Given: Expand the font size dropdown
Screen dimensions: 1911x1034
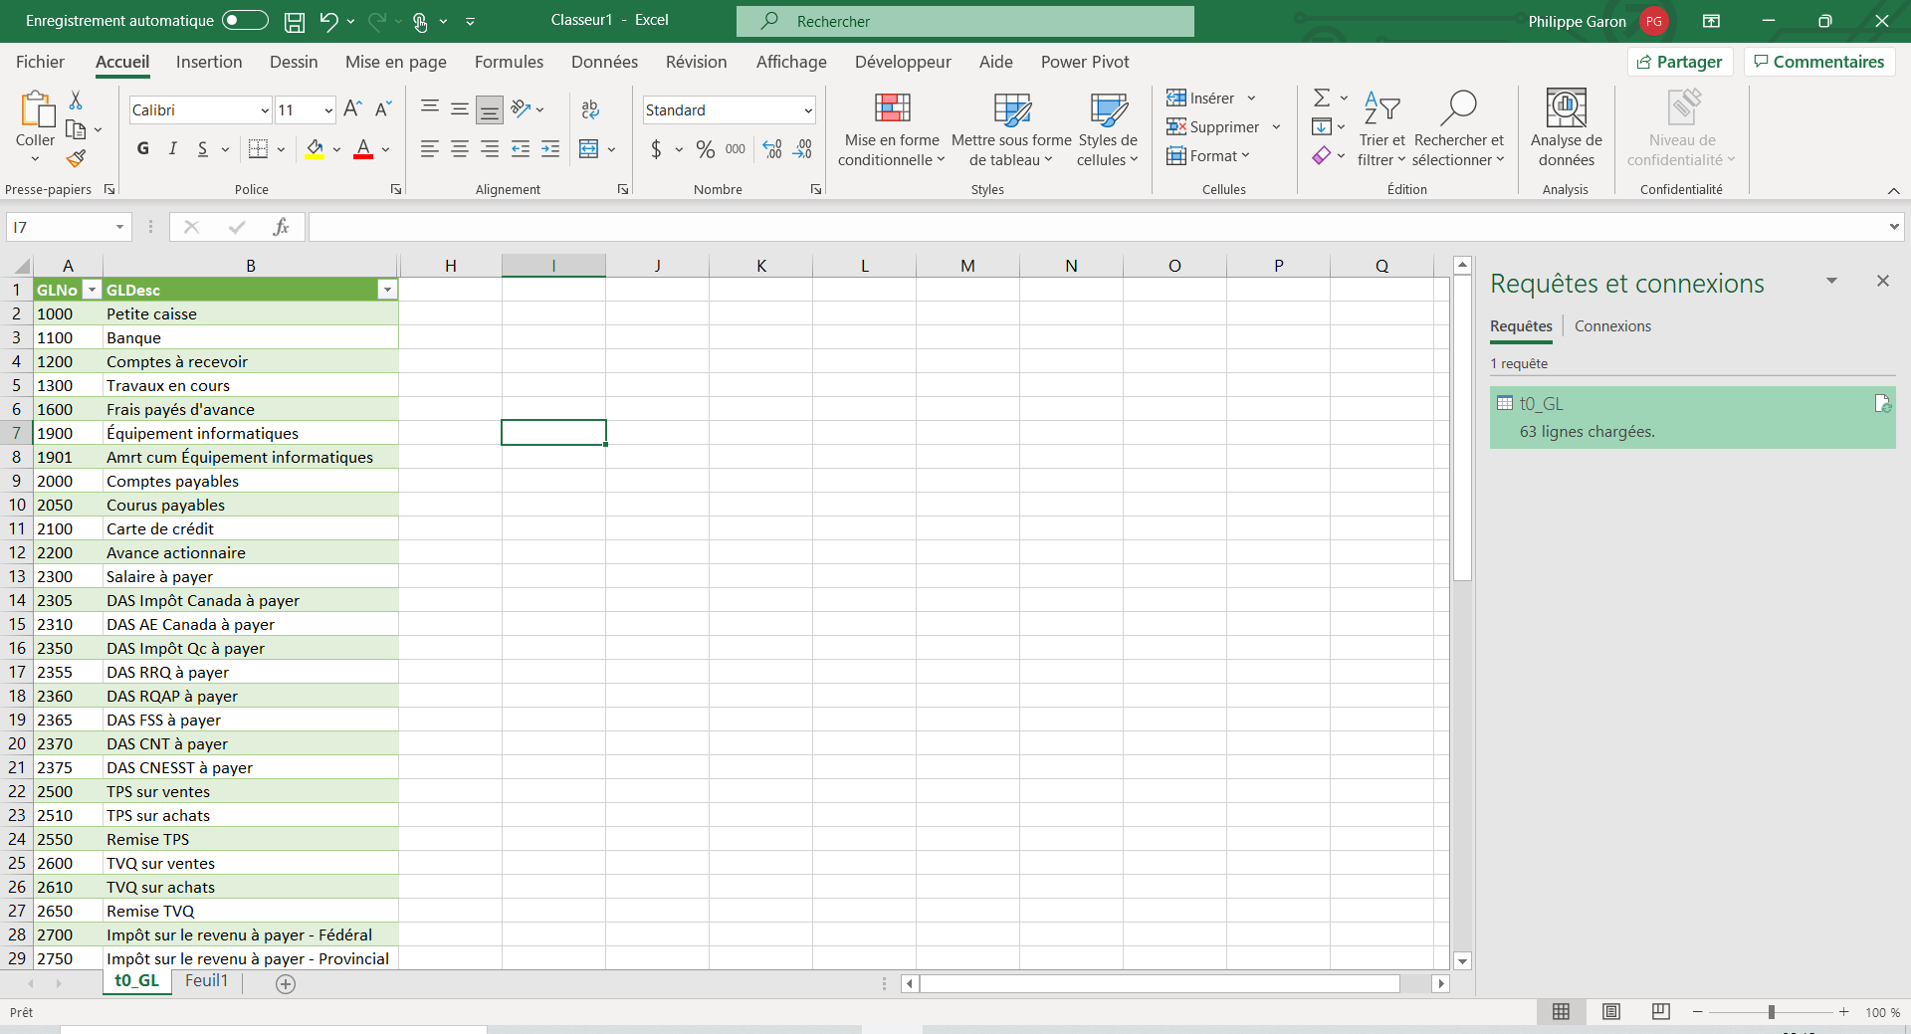Looking at the screenshot, I should coord(327,109).
